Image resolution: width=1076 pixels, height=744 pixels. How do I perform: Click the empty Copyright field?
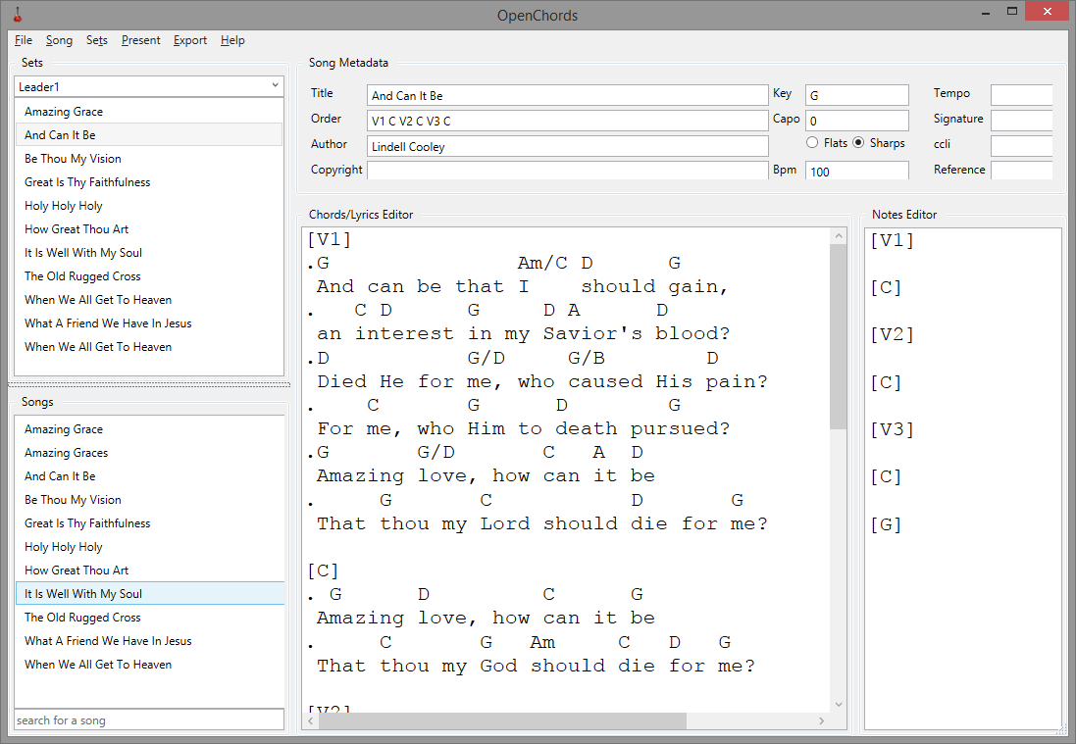(567, 169)
